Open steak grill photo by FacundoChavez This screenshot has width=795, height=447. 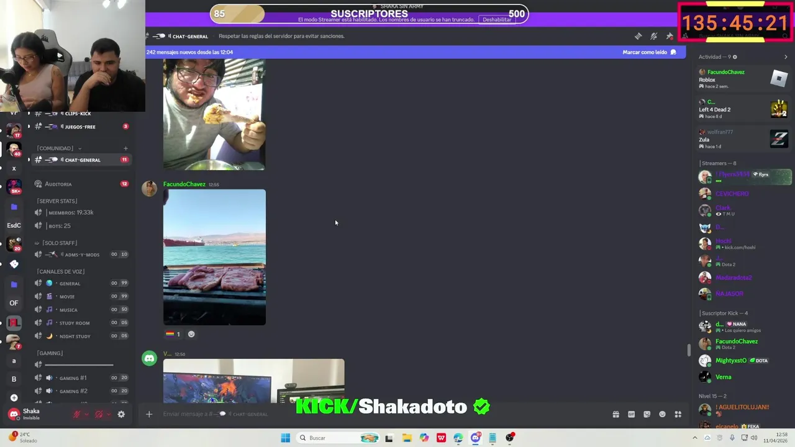214,257
